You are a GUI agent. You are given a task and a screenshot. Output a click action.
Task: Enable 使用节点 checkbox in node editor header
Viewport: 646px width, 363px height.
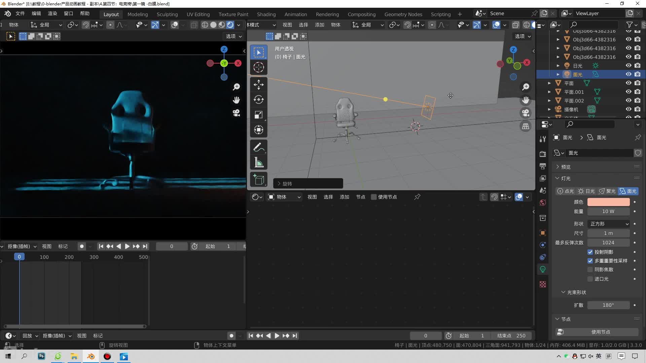[x=373, y=197]
